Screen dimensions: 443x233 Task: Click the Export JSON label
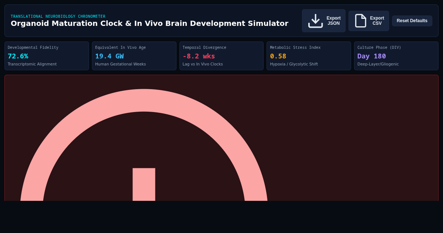click(334, 21)
